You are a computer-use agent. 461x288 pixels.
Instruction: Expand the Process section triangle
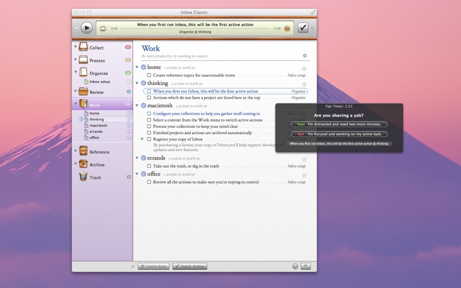75,59
